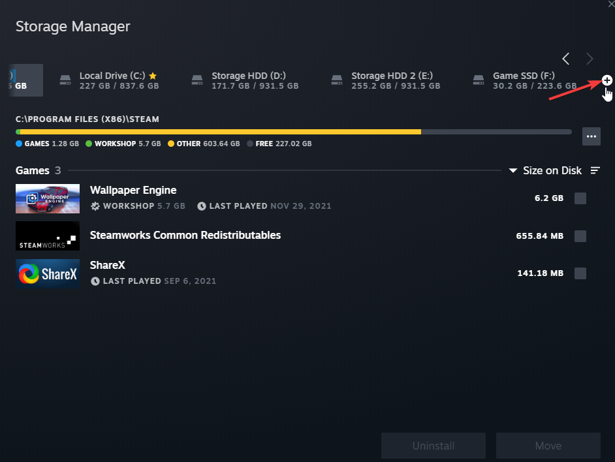Click the Steamworks Common Redistributables title

[185, 235]
